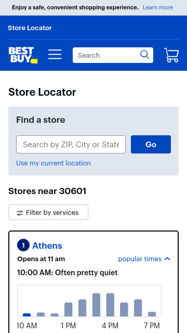Open Filter by services options

[x=48, y=212]
